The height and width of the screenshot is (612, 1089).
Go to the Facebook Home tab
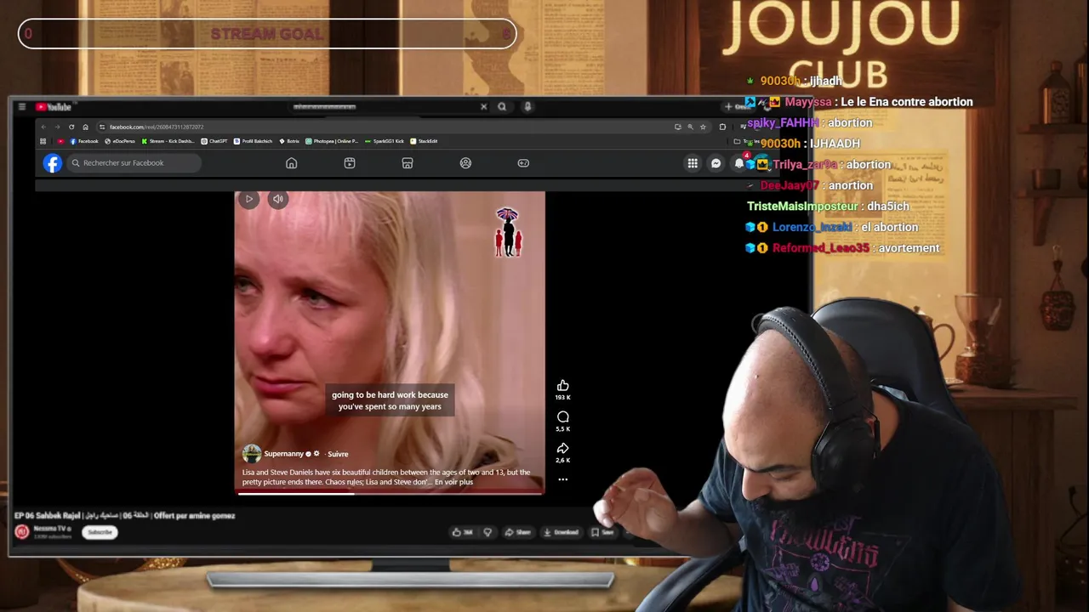(292, 163)
